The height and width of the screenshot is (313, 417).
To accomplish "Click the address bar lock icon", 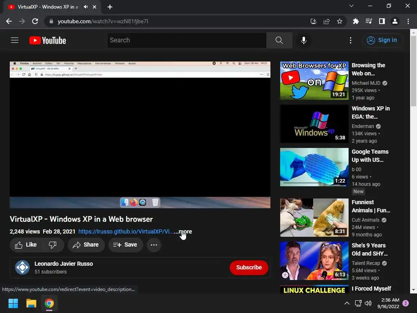I will click(51, 21).
